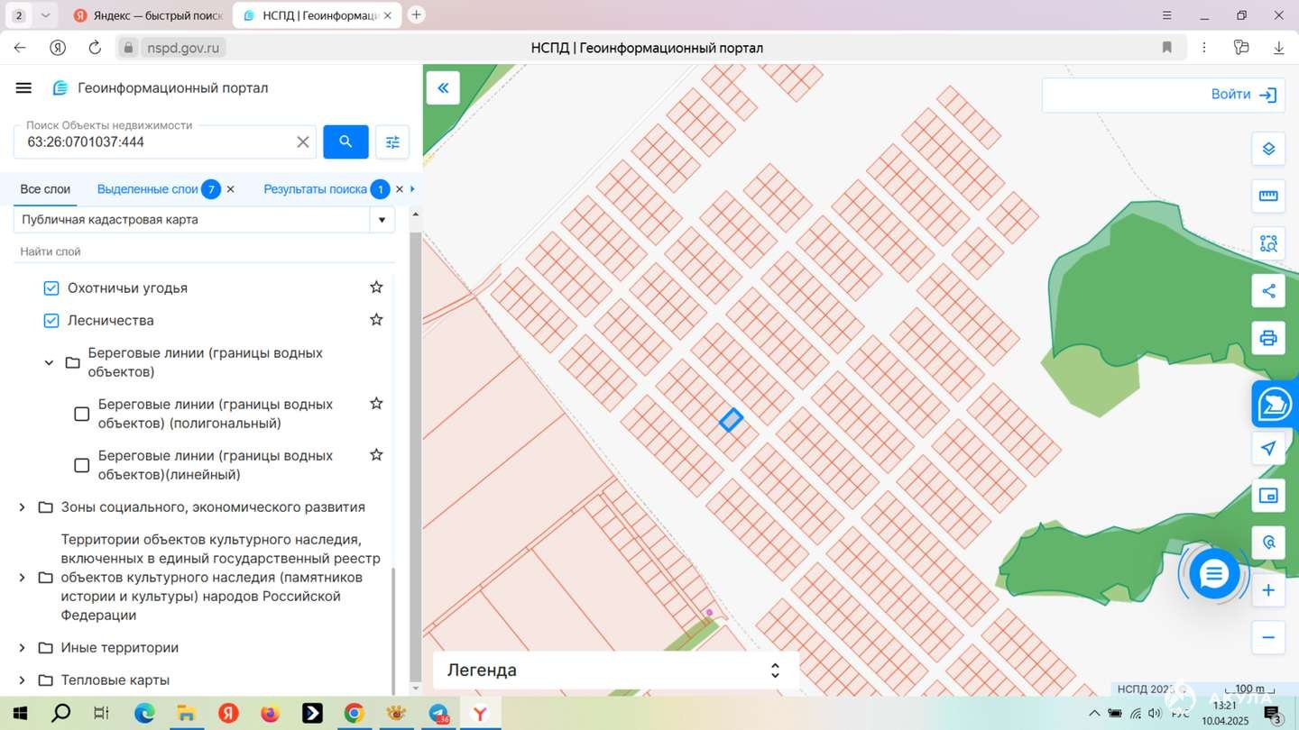The height and width of the screenshot is (730, 1299).
Task: Click the Yandex home button in toolbar
Action: click(x=58, y=48)
